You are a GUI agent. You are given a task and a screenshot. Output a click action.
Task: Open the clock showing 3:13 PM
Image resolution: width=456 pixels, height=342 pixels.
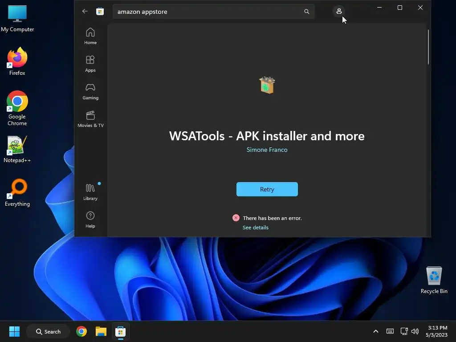click(437, 331)
